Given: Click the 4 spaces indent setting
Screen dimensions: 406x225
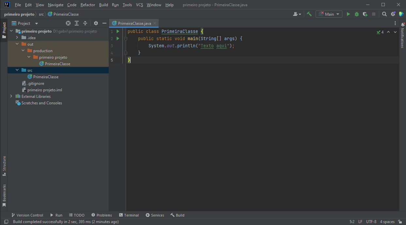Looking at the screenshot, I should 387,222.
